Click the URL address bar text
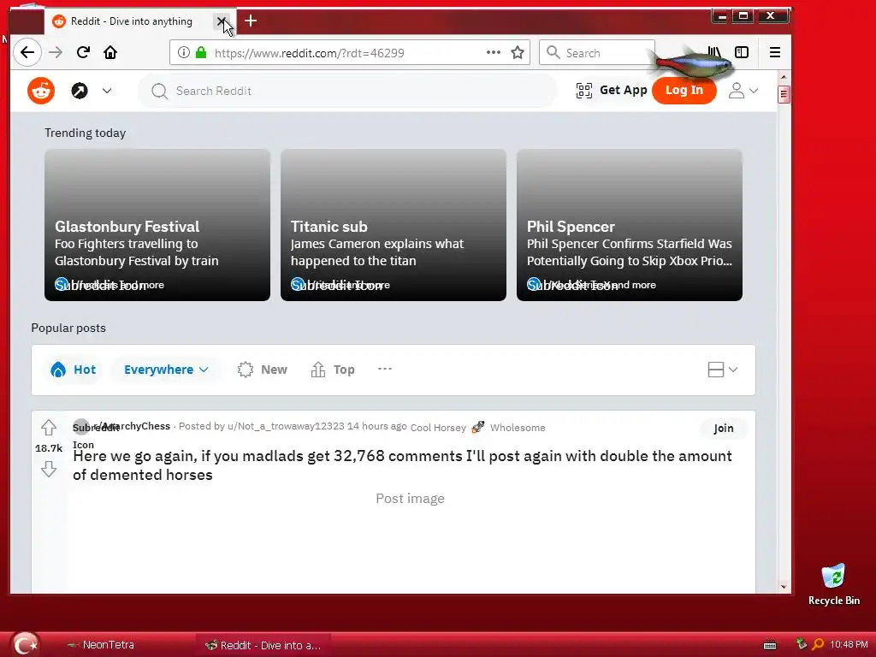Screen dimensions: 876x657 pos(310,53)
